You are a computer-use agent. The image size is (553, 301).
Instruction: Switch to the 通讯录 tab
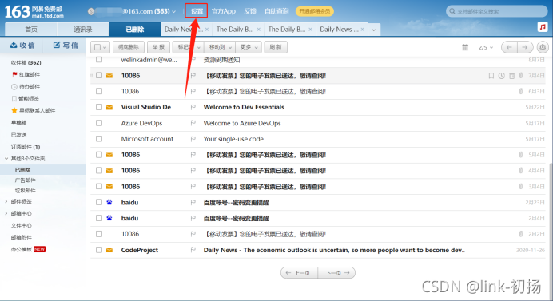click(x=83, y=30)
